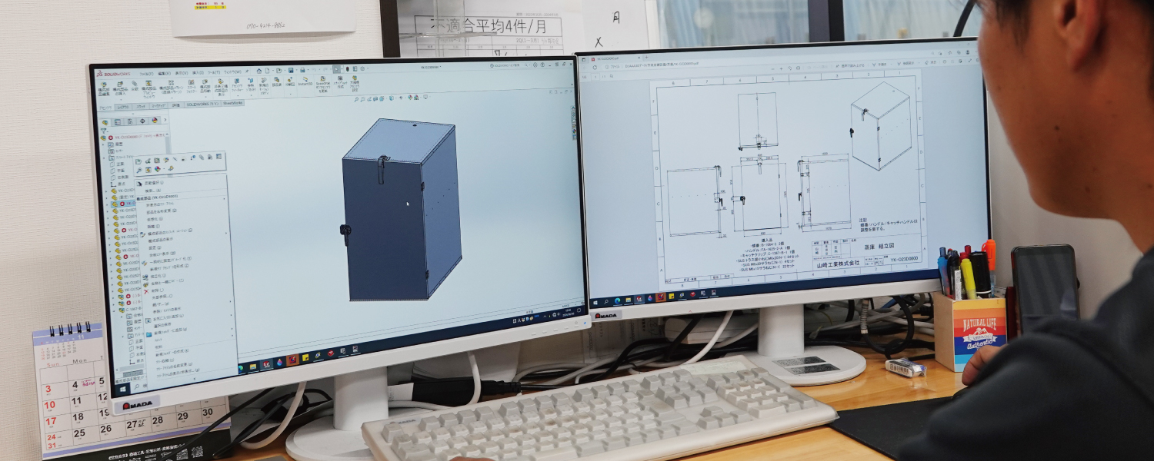Expand the 履歴 node in the feature tree
Viewport: 1154px width, 461px height.
click(x=104, y=144)
